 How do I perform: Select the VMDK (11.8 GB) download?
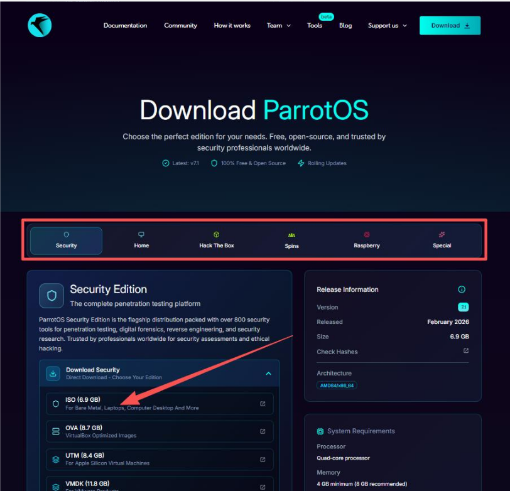160,485
